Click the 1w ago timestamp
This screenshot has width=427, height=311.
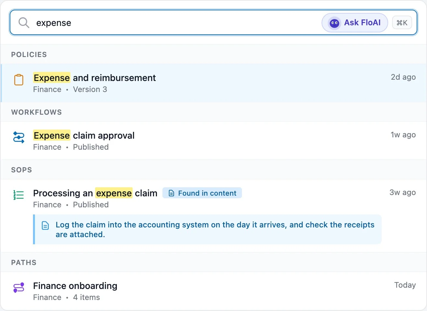403,135
